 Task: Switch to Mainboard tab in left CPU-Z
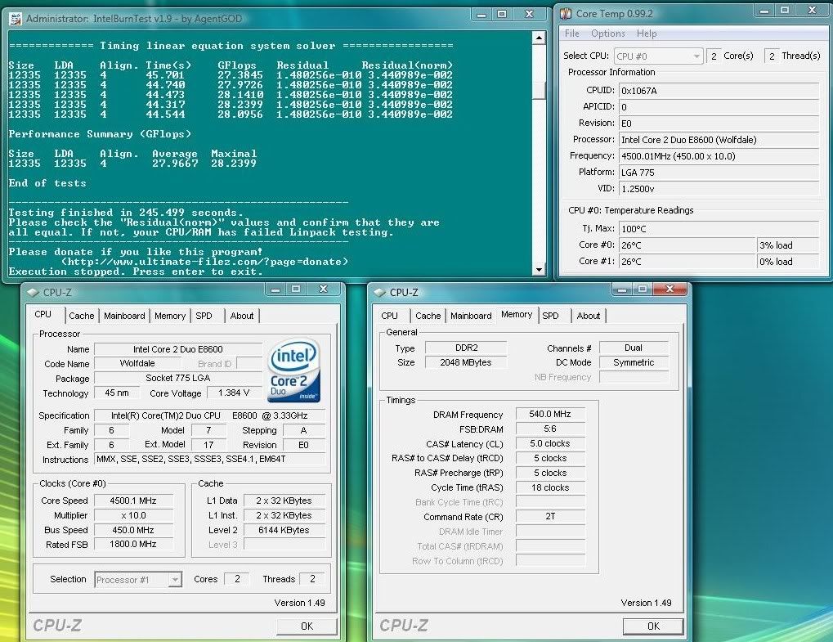[124, 316]
